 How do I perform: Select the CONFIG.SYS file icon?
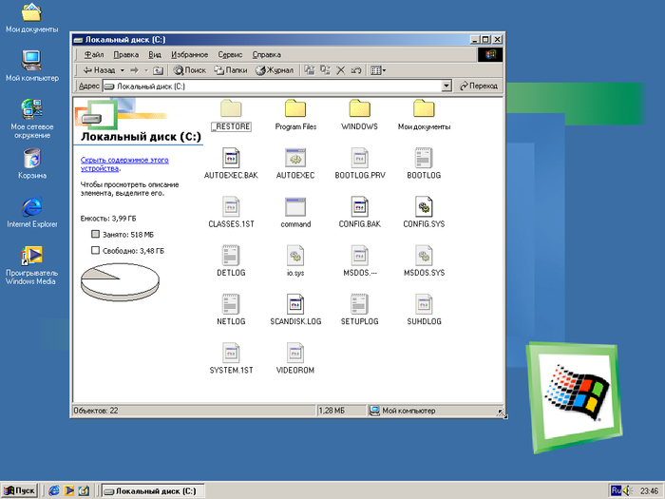pos(424,206)
